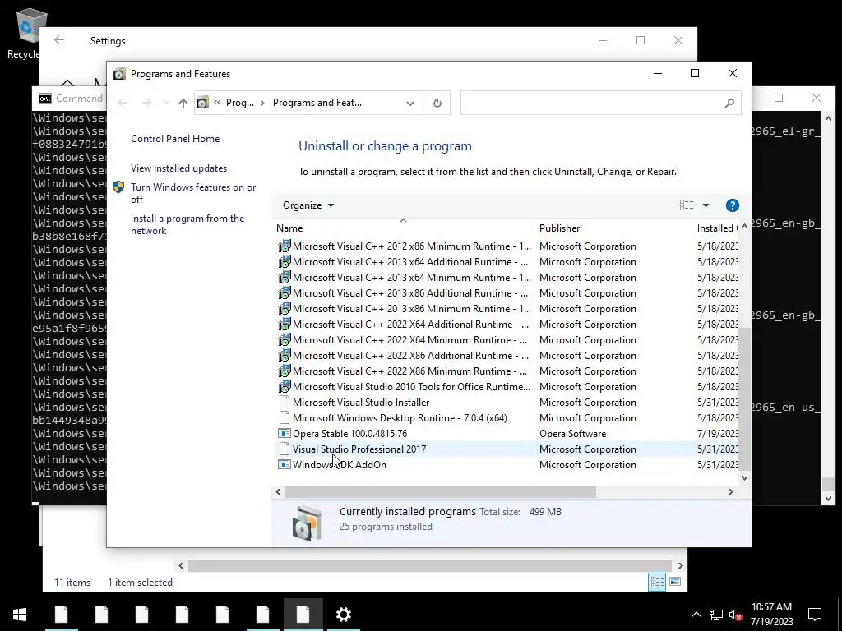
Task: Sort by the Publisher column header
Action: coord(613,228)
